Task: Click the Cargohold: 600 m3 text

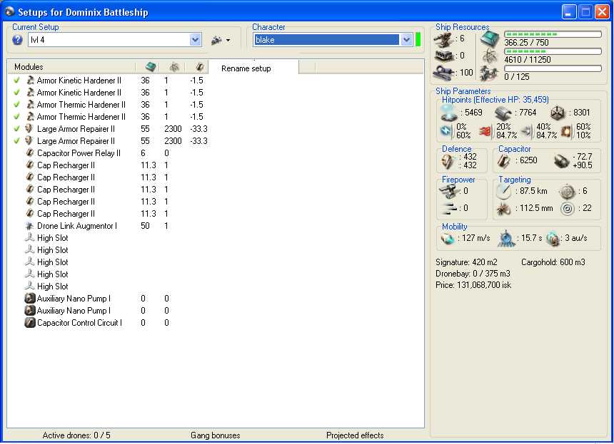Action: tap(553, 262)
